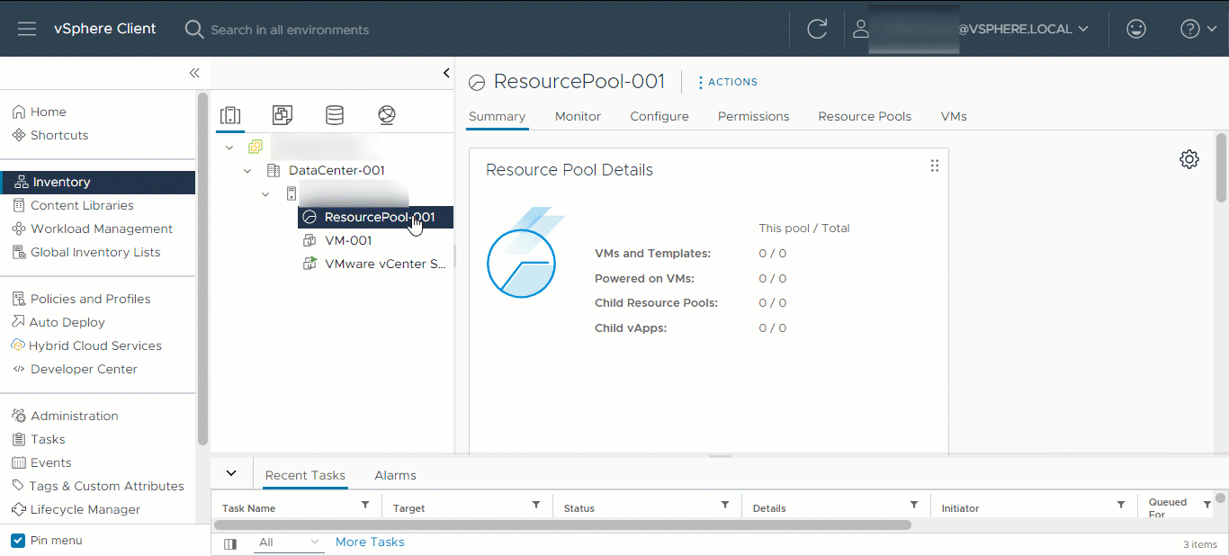This screenshot has width=1229, height=556.
Task: Click the host icon in tree
Action: (291, 193)
